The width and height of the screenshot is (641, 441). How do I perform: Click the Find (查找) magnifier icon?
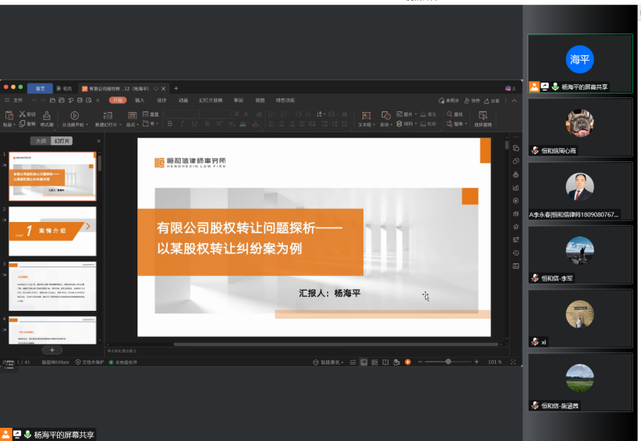pyautogui.click(x=450, y=115)
